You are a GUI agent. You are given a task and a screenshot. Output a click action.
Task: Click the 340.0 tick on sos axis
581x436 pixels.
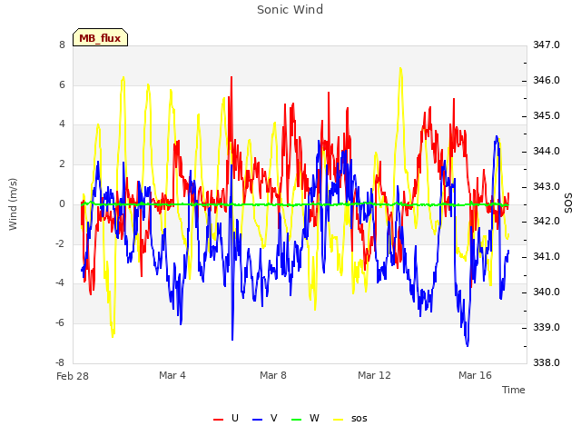tap(547, 292)
